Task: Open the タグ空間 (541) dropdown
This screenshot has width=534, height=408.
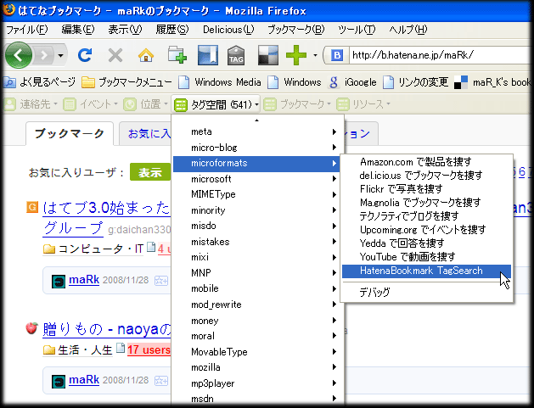Action: pos(216,104)
